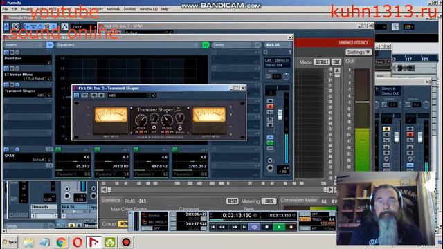This screenshot has height=249, width=443.
Task: Enable EQ band 1 at 75.0 Hz
Action: (x=58, y=149)
